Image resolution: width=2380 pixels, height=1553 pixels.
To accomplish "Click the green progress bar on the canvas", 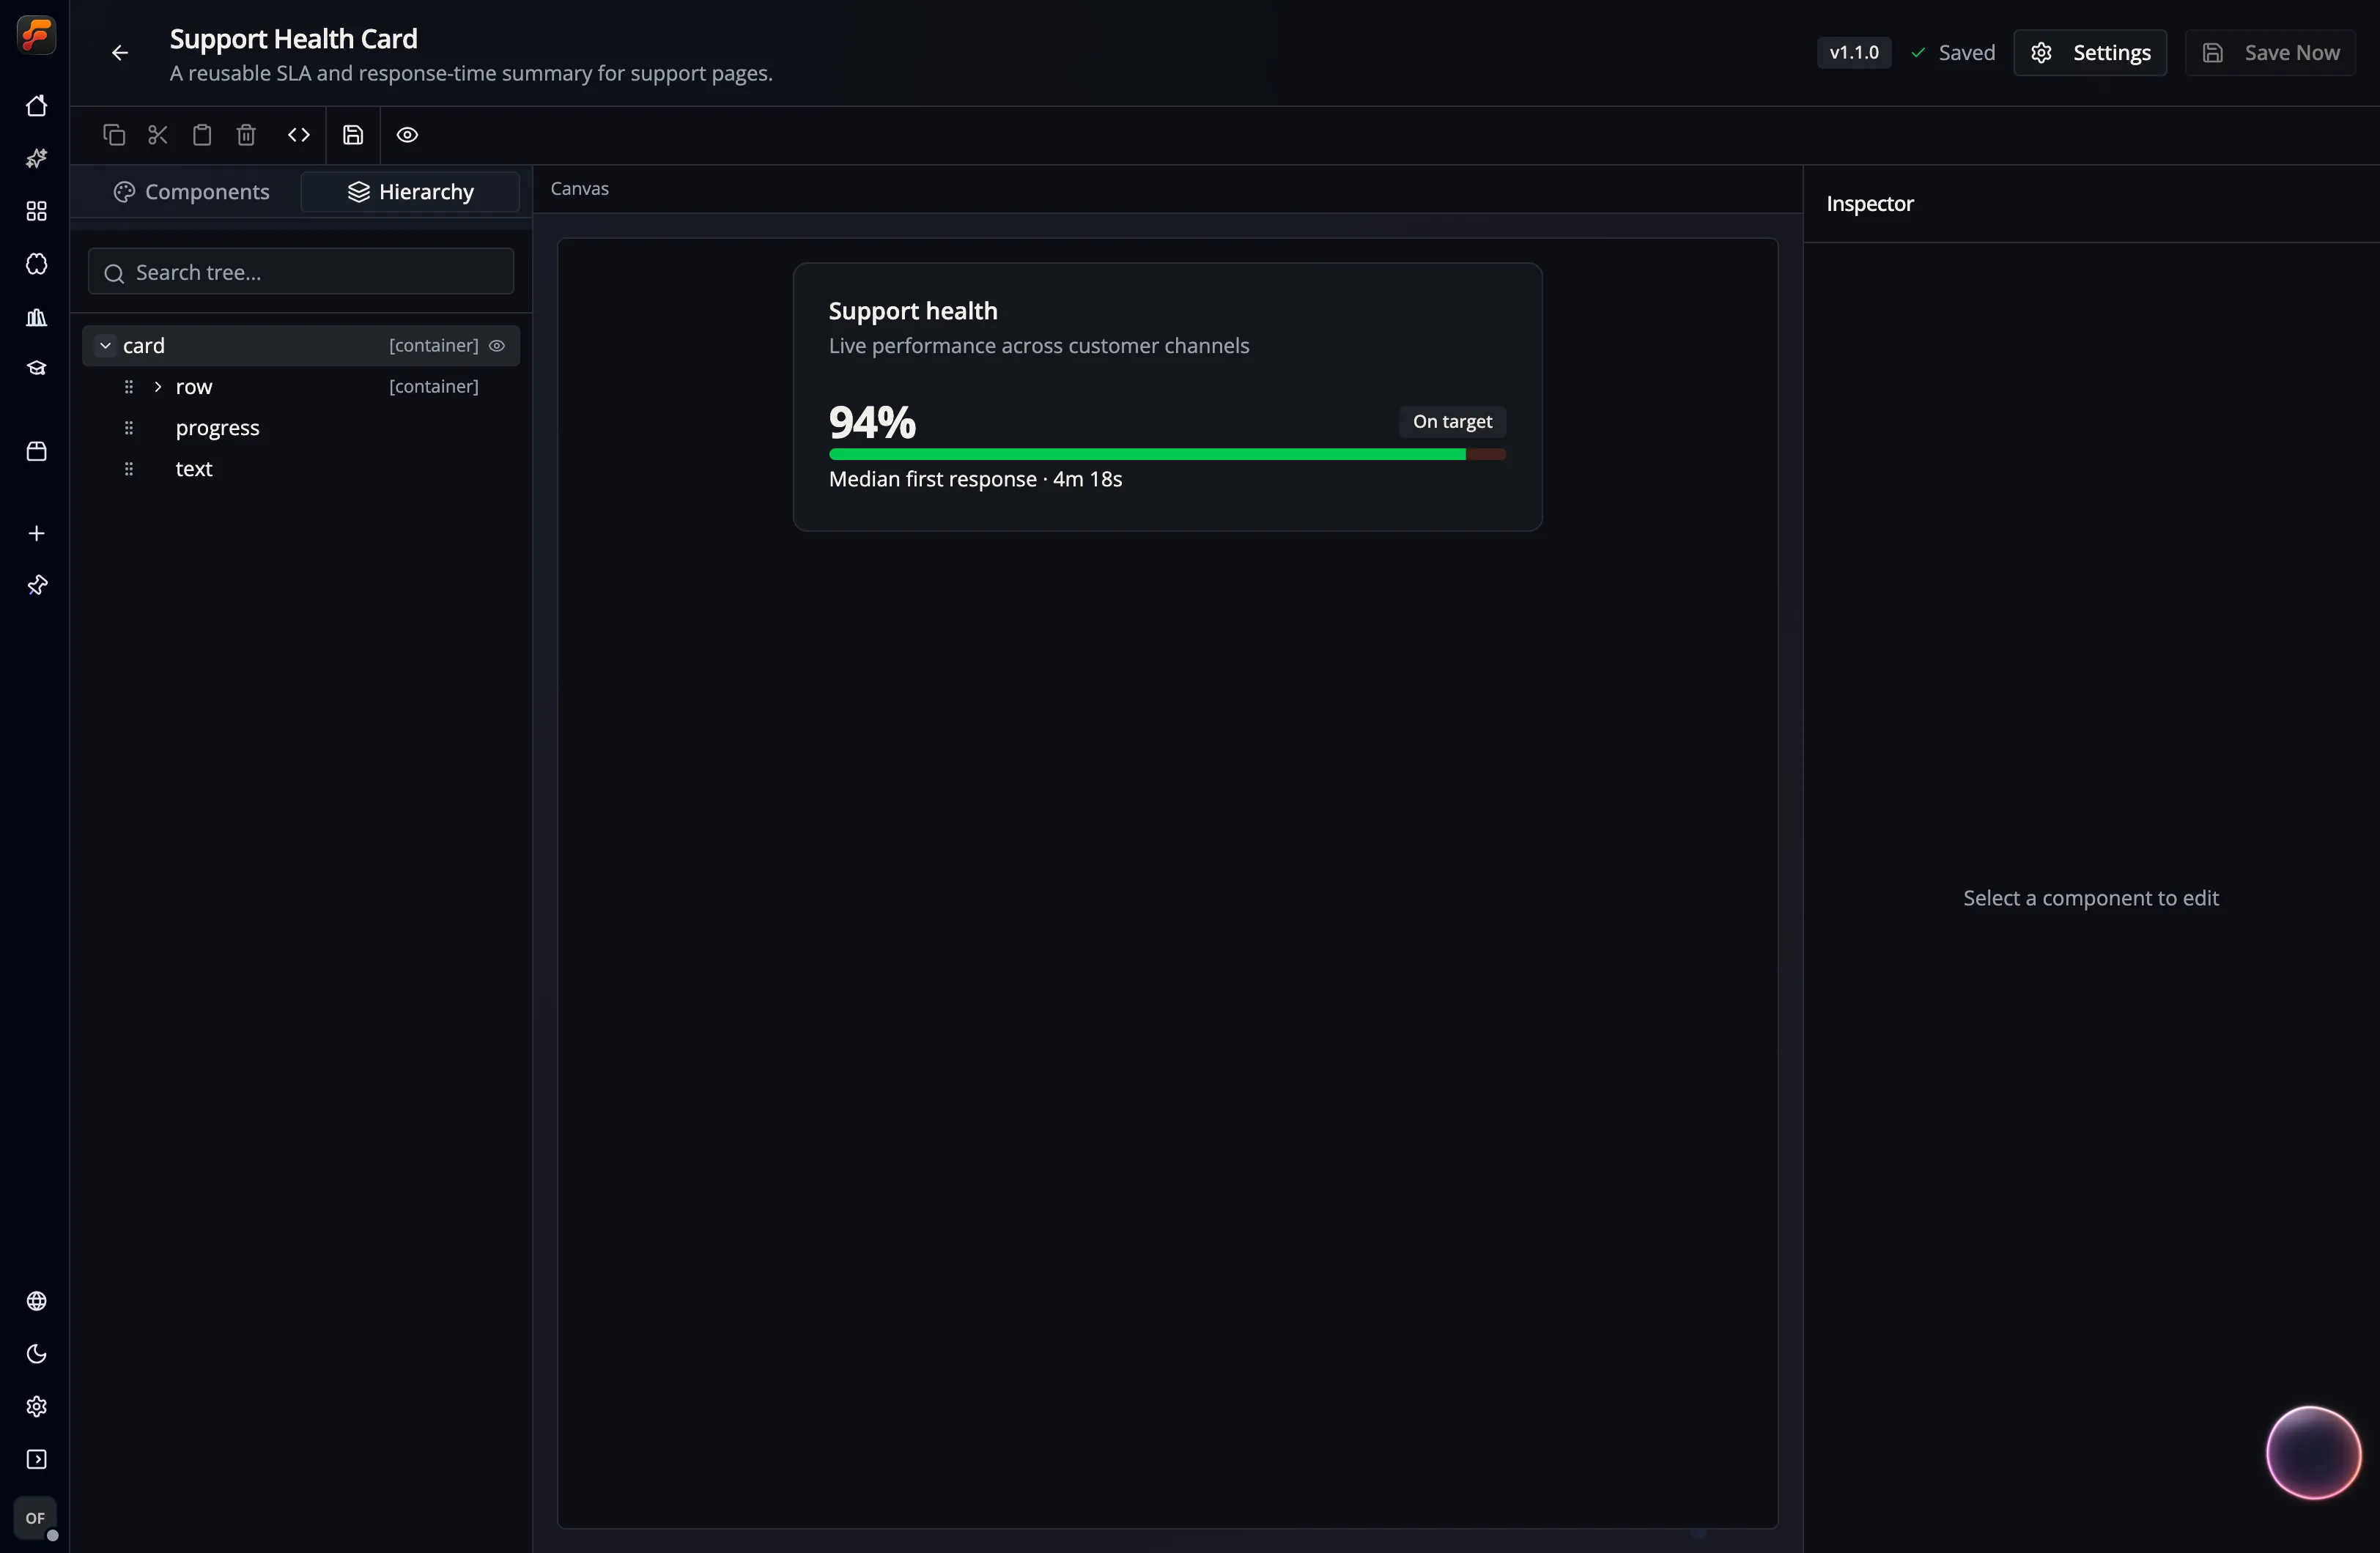I will [1167, 454].
